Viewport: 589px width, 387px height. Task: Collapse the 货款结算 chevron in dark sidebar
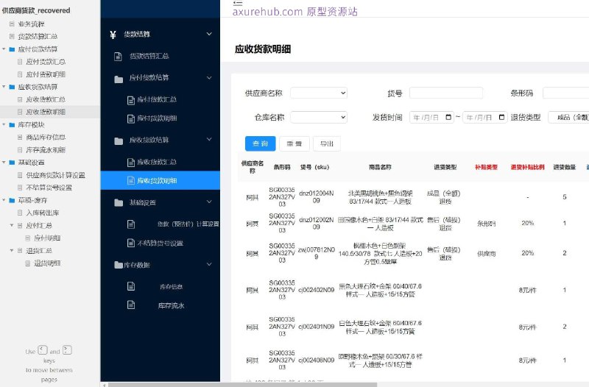209,34
